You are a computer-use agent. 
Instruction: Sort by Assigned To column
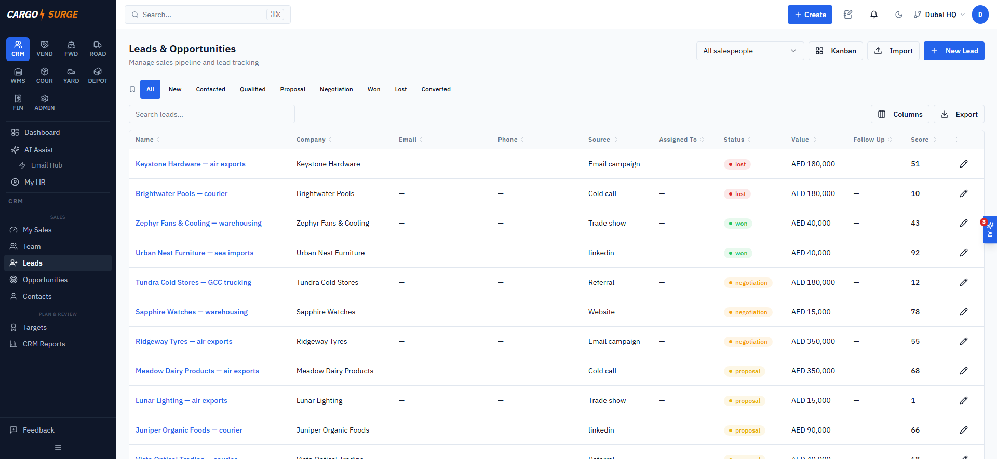[x=681, y=140]
